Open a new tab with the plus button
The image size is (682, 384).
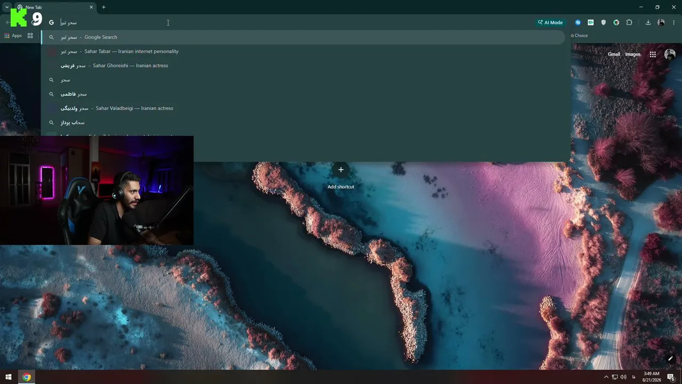[x=104, y=7]
